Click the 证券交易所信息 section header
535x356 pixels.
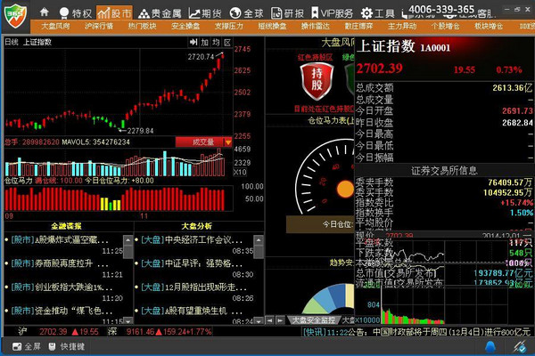coord(444,171)
